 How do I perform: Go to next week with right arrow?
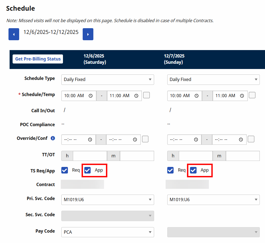click(88, 34)
